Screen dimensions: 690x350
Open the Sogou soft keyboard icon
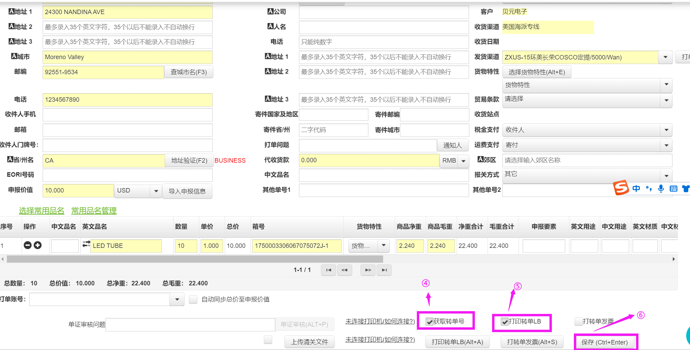pyautogui.click(x=674, y=188)
